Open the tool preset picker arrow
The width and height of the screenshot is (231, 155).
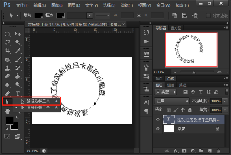click(18, 16)
